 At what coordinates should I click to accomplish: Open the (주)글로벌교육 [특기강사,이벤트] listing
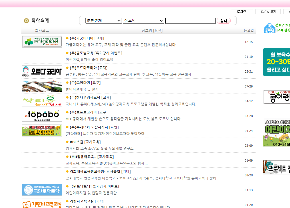(x=96, y=53)
